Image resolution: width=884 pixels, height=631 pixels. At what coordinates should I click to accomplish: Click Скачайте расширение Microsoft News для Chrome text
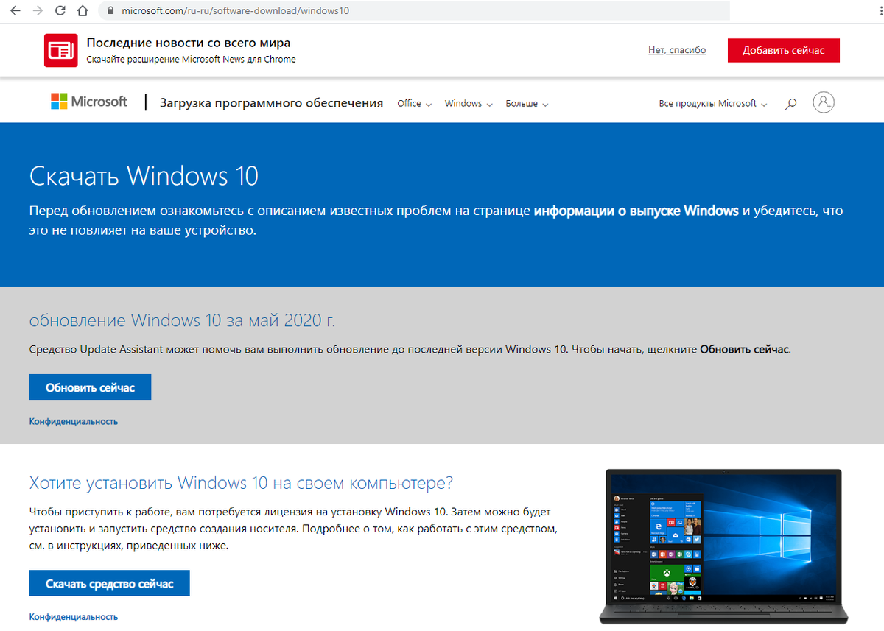(x=191, y=60)
